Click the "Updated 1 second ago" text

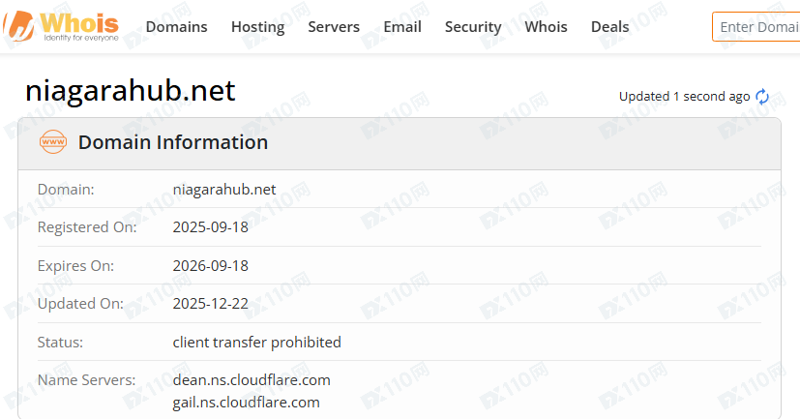tap(684, 97)
